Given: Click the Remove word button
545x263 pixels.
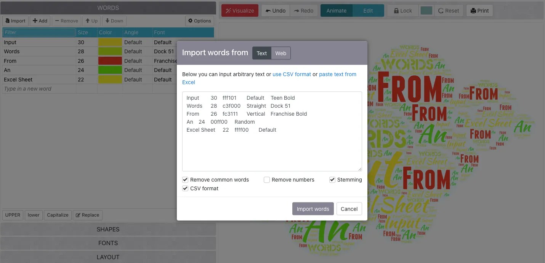Looking at the screenshot, I should coord(66,21).
